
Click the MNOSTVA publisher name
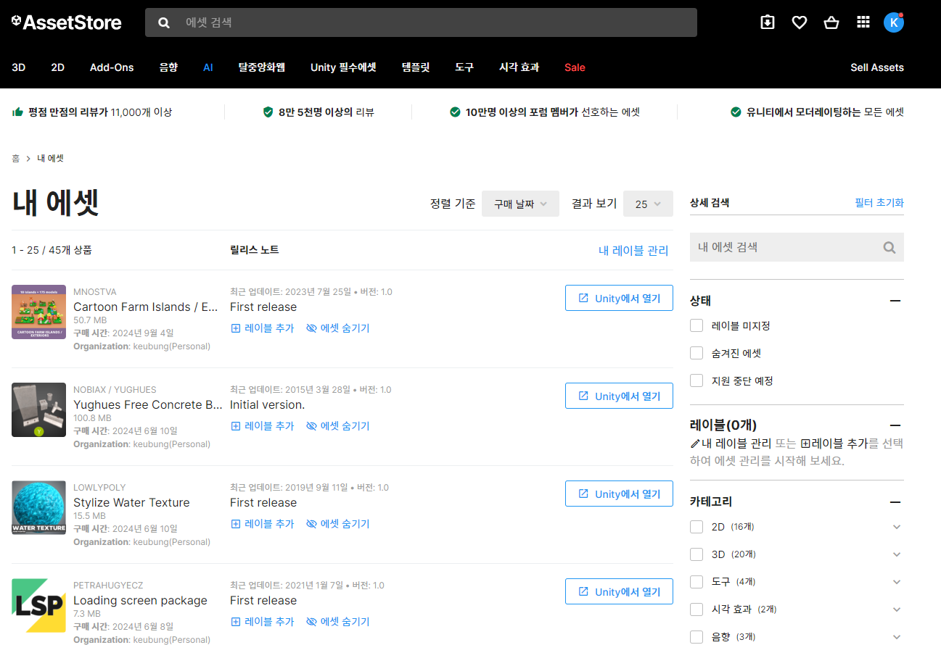coord(94,292)
